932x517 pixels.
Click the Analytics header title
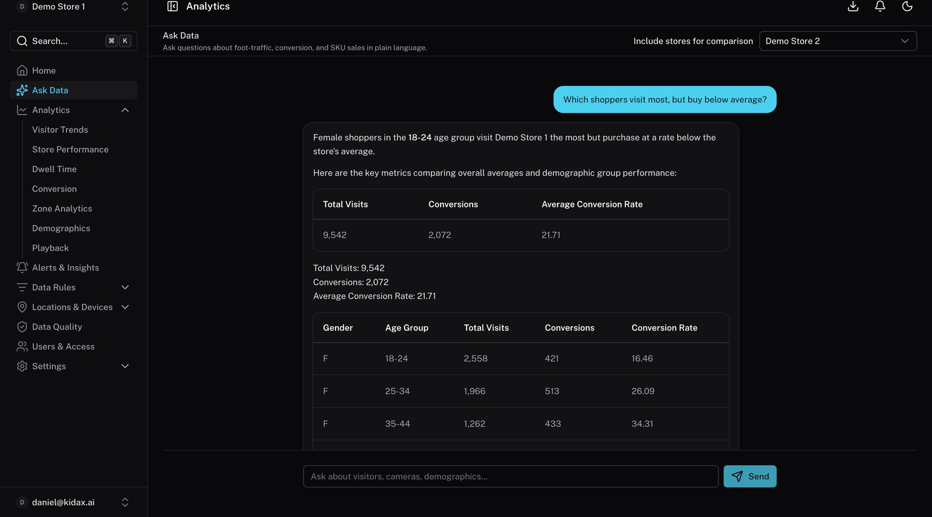click(x=208, y=6)
